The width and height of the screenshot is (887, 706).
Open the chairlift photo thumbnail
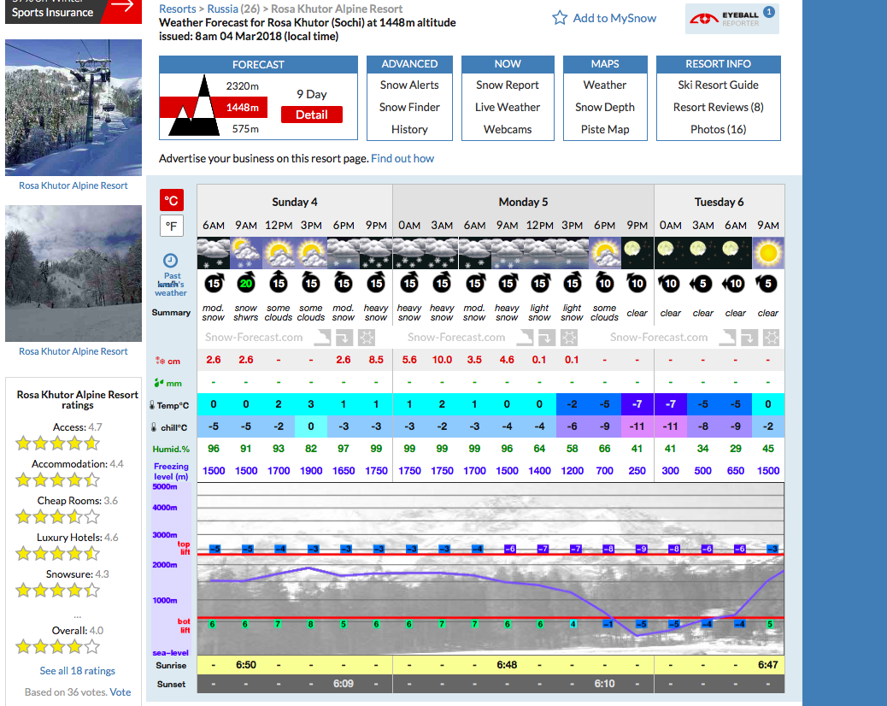tap(73, 108)
